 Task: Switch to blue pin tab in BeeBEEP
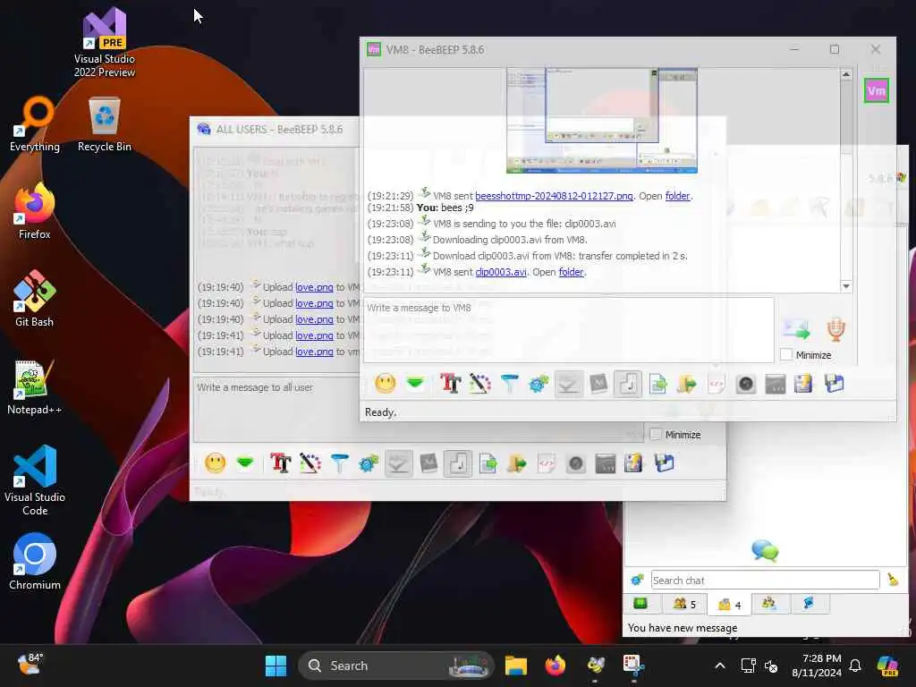pos(809,604)
